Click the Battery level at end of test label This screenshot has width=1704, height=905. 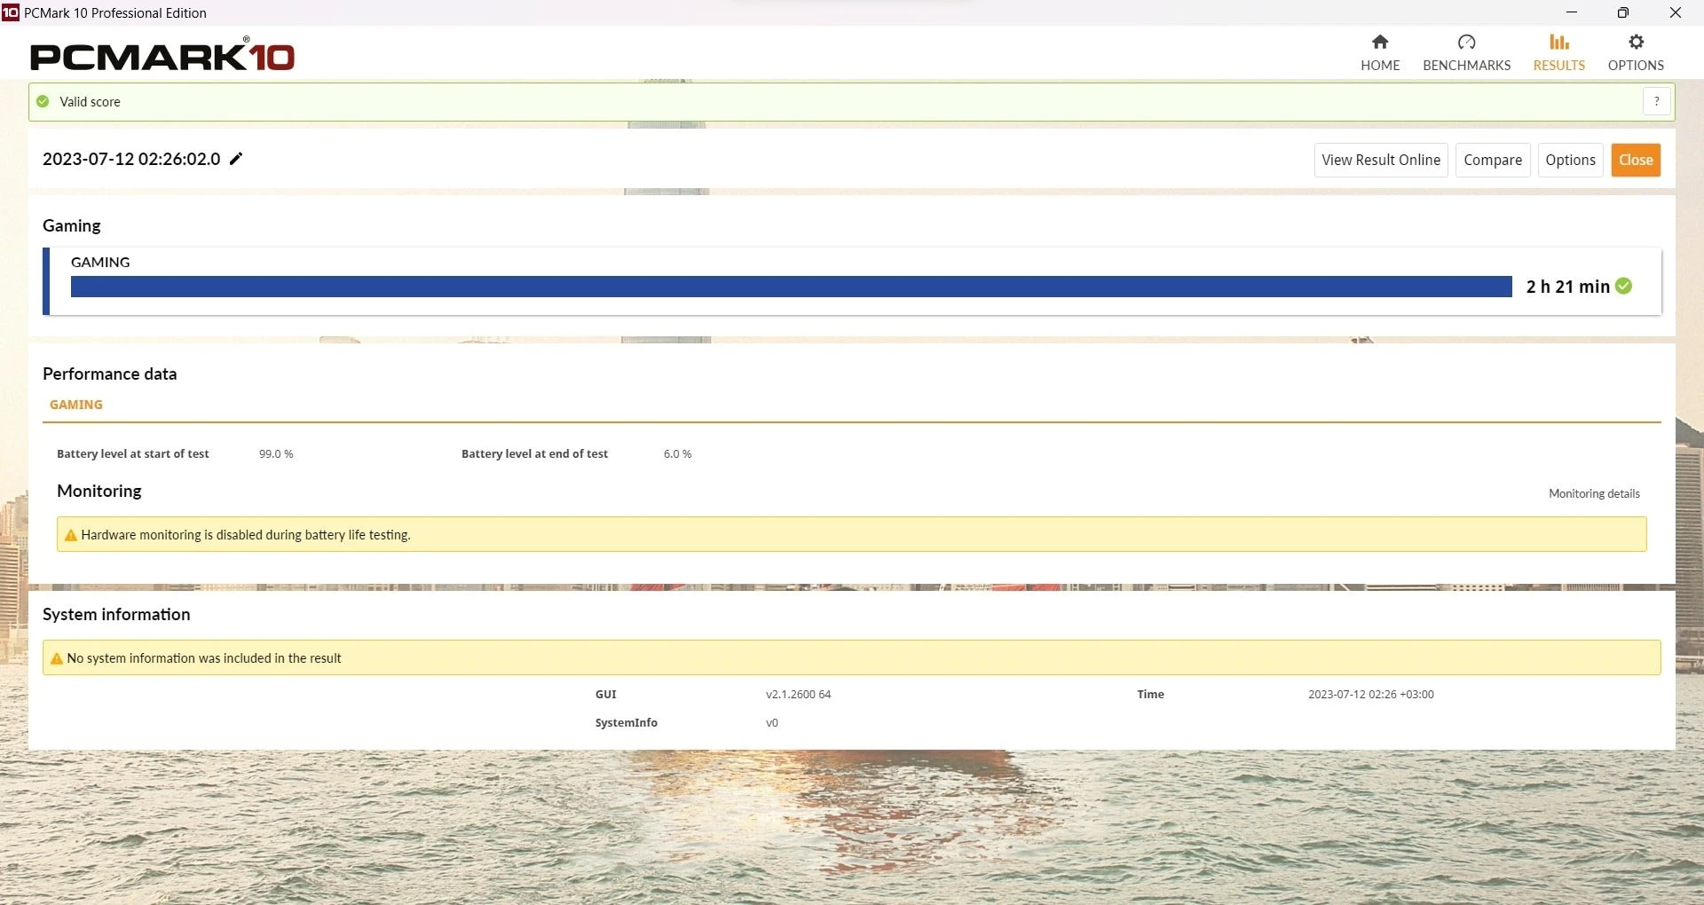[534, 453]
